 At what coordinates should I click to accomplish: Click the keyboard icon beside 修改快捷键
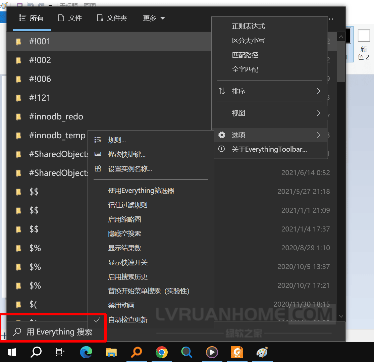point(98,154)
